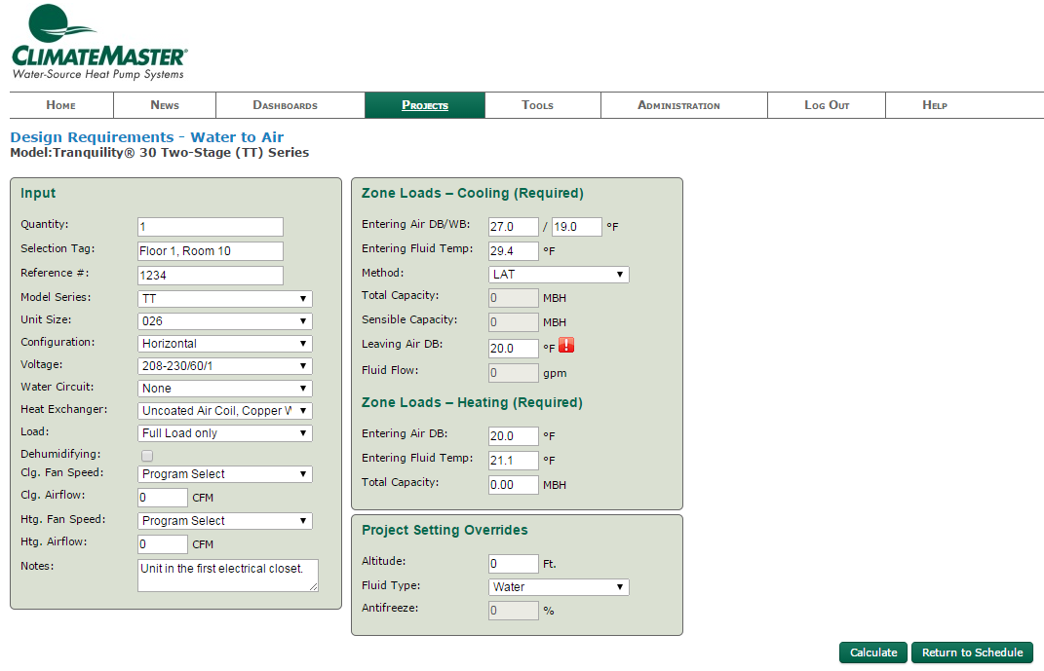
Task: Open the cooling Method dropdown
Action: [x=559, y=274]
